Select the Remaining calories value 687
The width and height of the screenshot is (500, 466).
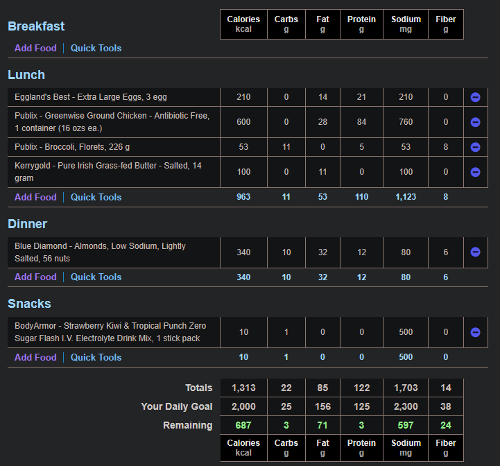[243, 425]
